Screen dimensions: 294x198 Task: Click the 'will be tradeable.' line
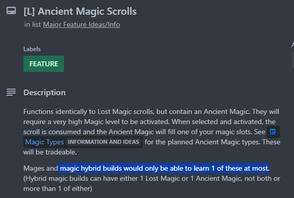pos(50,152)
